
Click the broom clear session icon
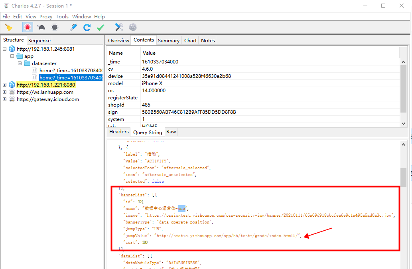(x=9, y=28)
